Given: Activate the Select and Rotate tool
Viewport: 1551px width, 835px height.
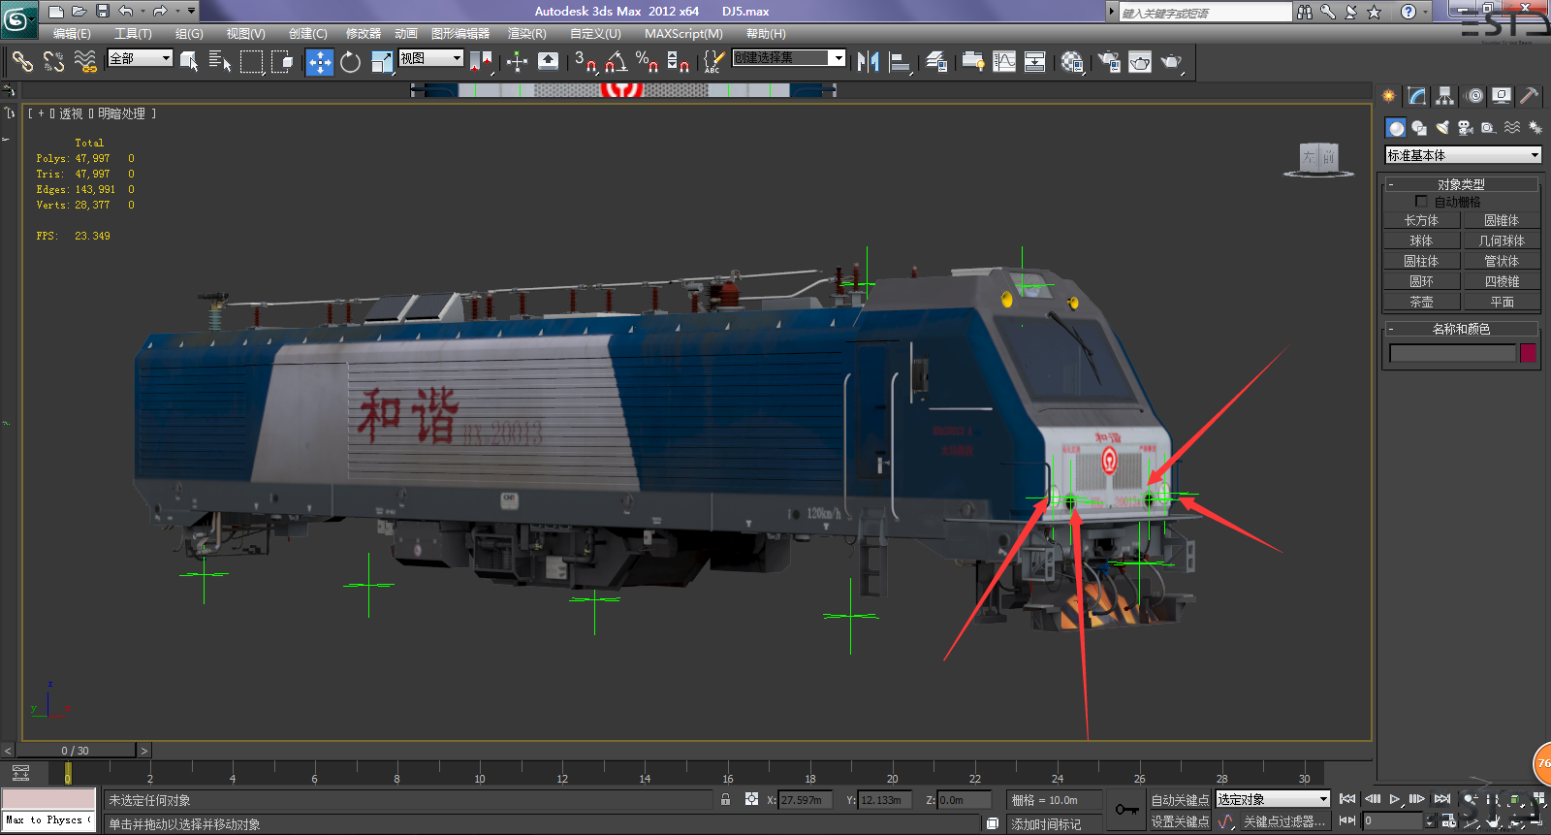Looking at the screenshot, I should [350, 62].
